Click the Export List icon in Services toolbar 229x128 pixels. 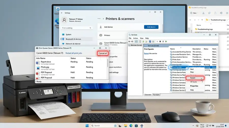pos(146,41)
